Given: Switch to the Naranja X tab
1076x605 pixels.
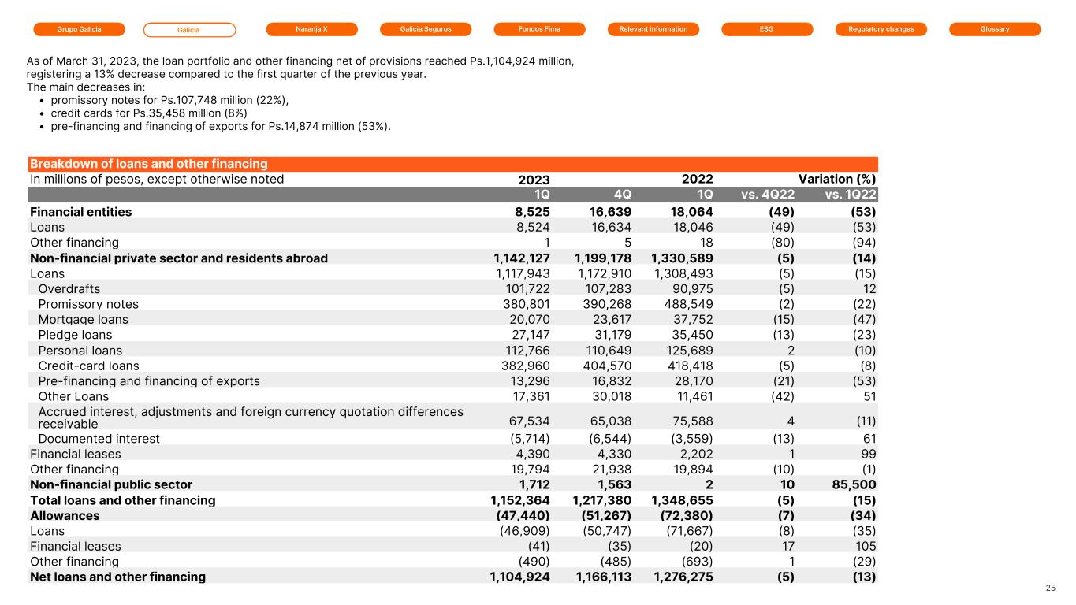Looking at the screenshot, I should (311, 29).
